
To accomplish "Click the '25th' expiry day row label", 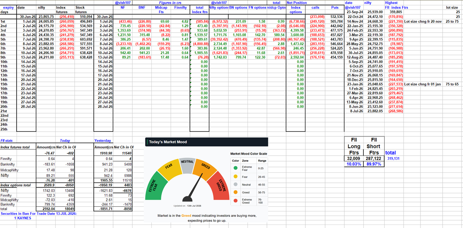I will [4, 129].
